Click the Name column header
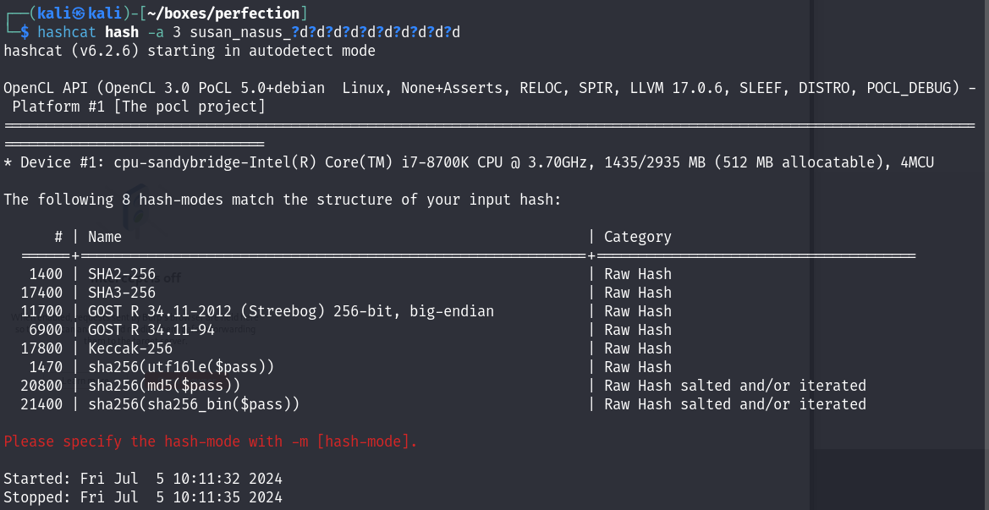 coord(105,237)
